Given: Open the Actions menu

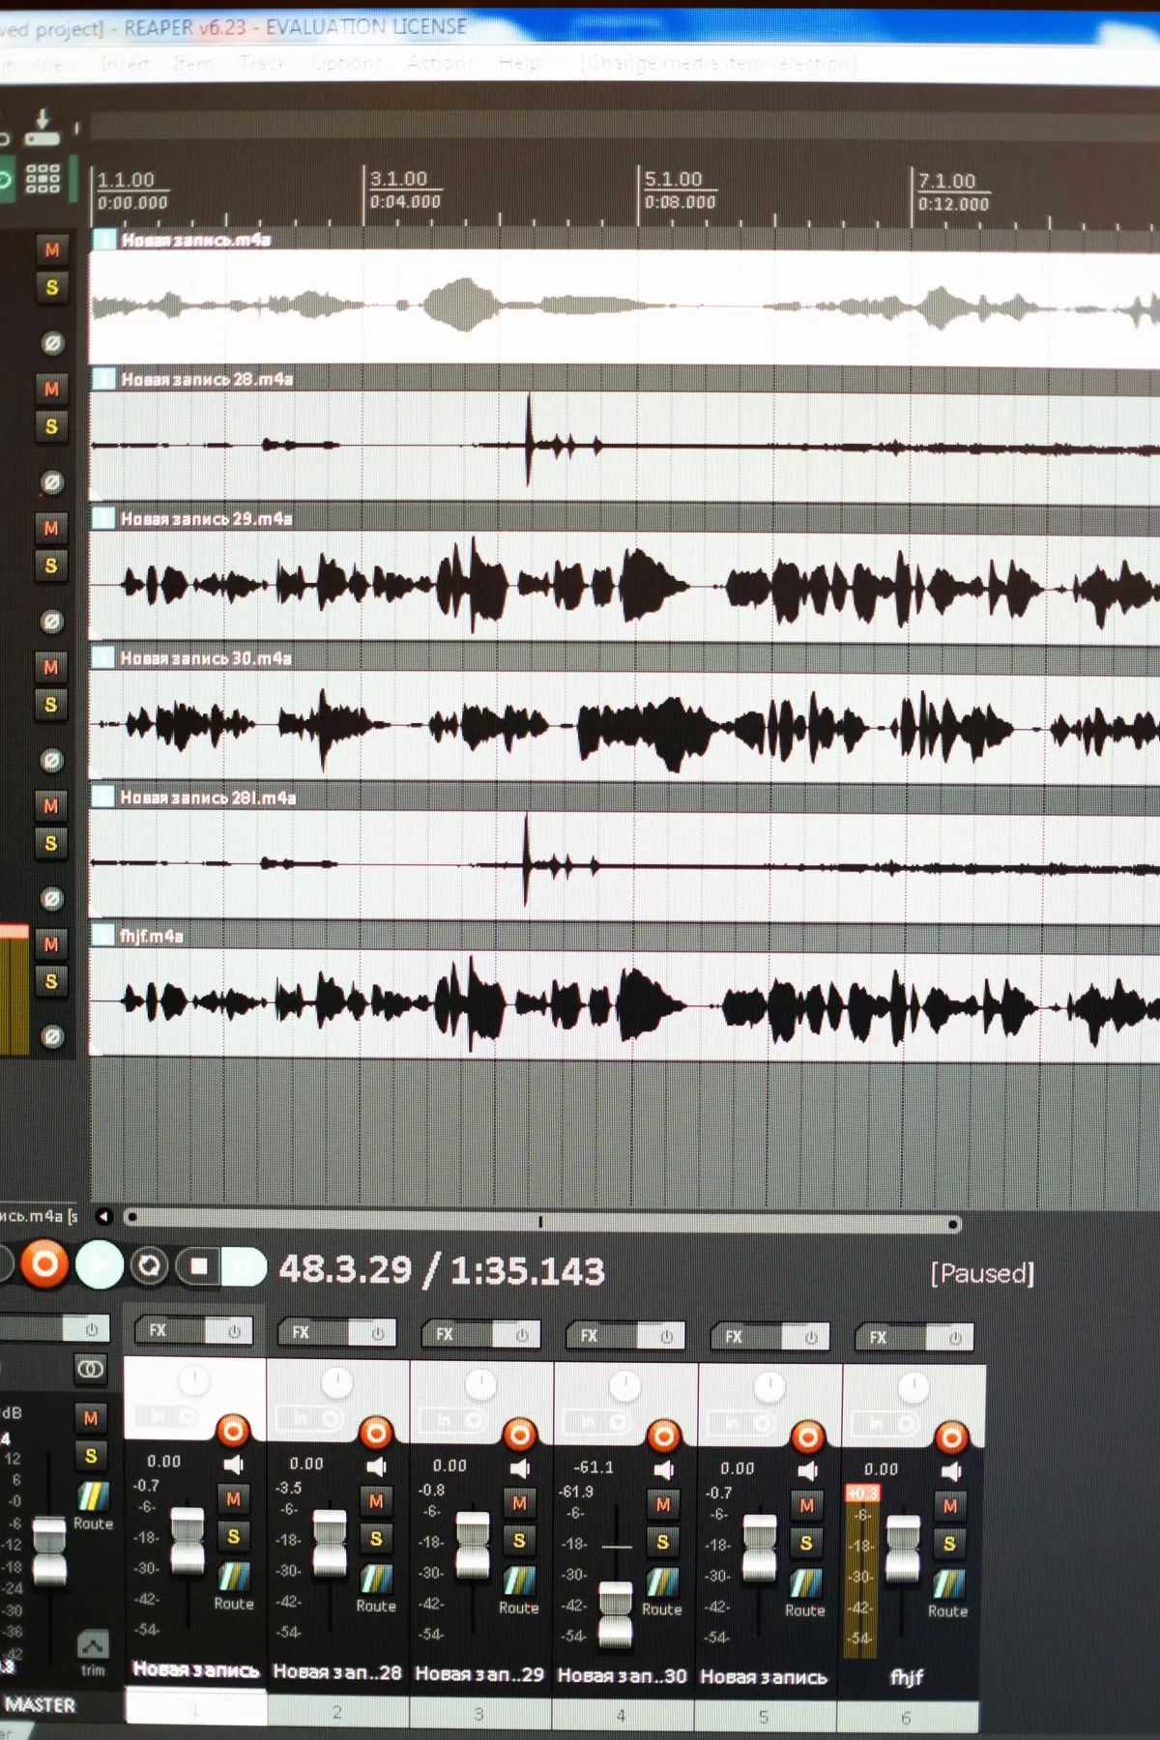Looking at the screenshot, I should 441,64.
